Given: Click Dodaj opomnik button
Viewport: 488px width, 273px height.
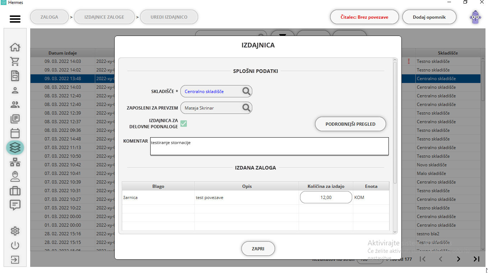Looking at the screenshot, I should point(429,17).
